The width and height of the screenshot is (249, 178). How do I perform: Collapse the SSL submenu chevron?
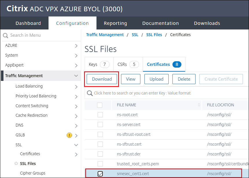[x=76, y=145]
